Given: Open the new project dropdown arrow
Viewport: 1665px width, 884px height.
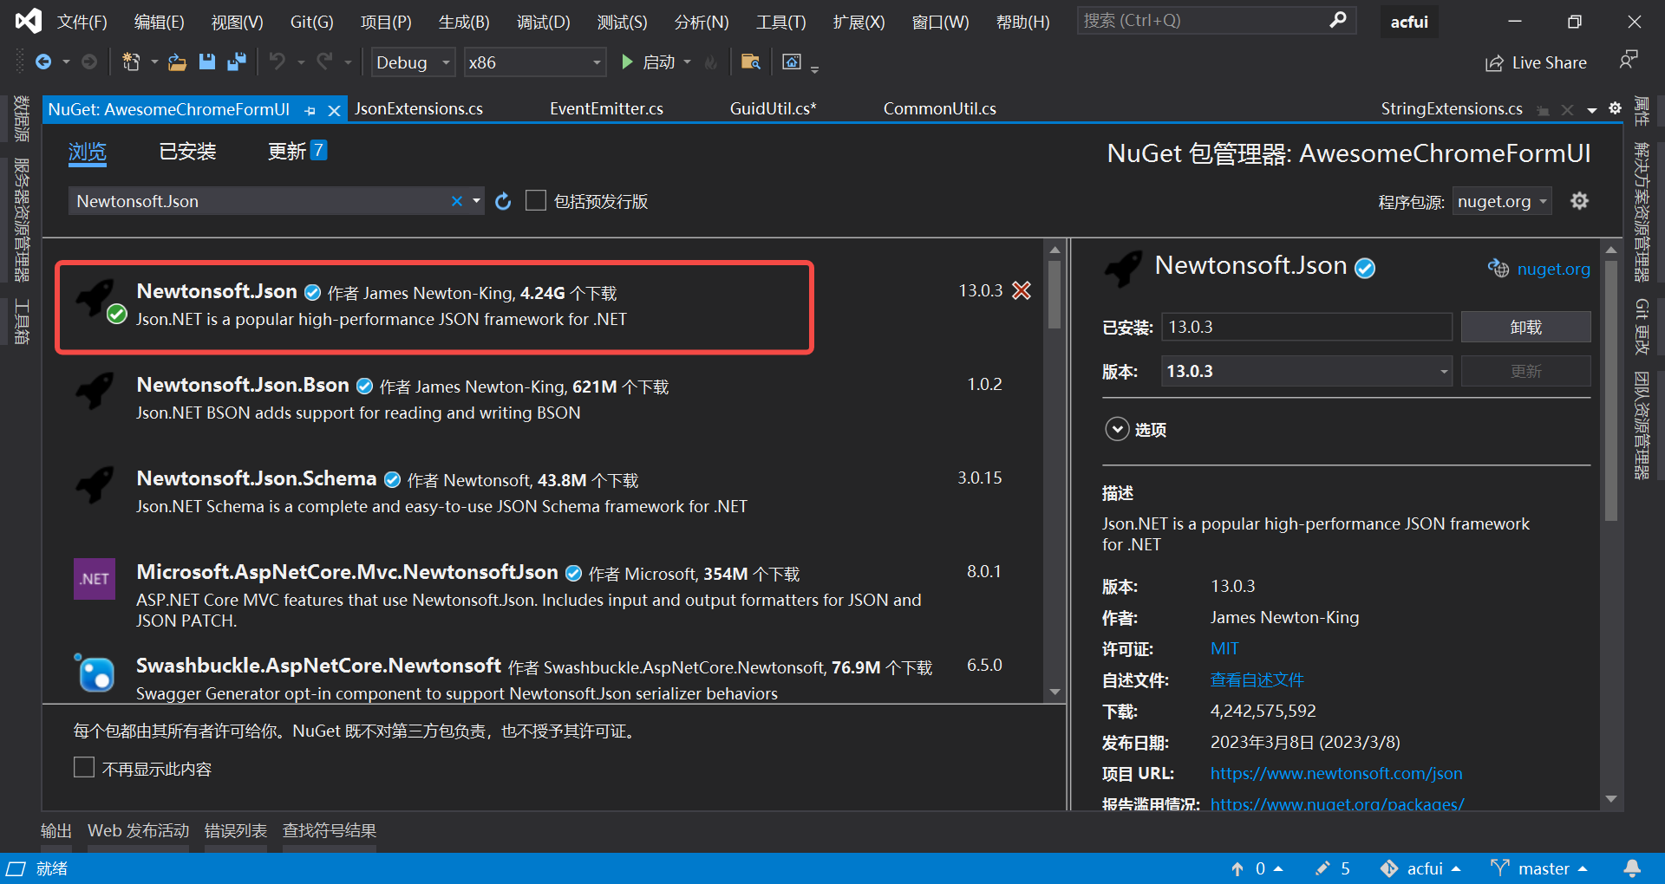Looking at the screenshot, I should pos(154,62).
